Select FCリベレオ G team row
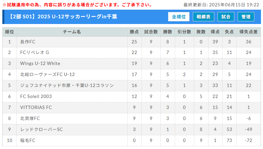This screenshot has width=263, height=149. pyautogui.click(x=34, y=53)
